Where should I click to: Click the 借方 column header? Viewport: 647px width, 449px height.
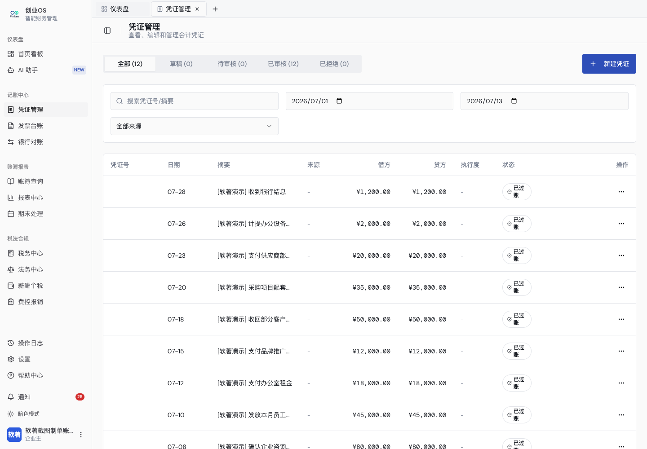tap(384, 165)
